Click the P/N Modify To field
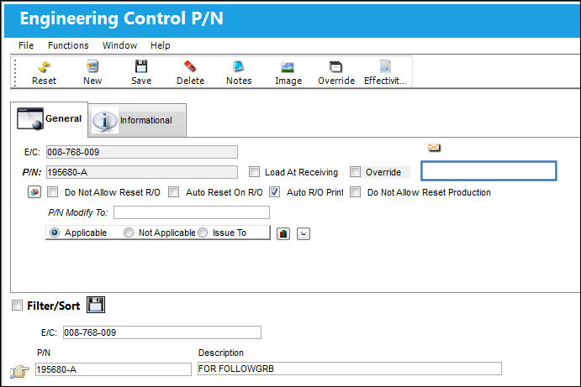 click(192, 212)
